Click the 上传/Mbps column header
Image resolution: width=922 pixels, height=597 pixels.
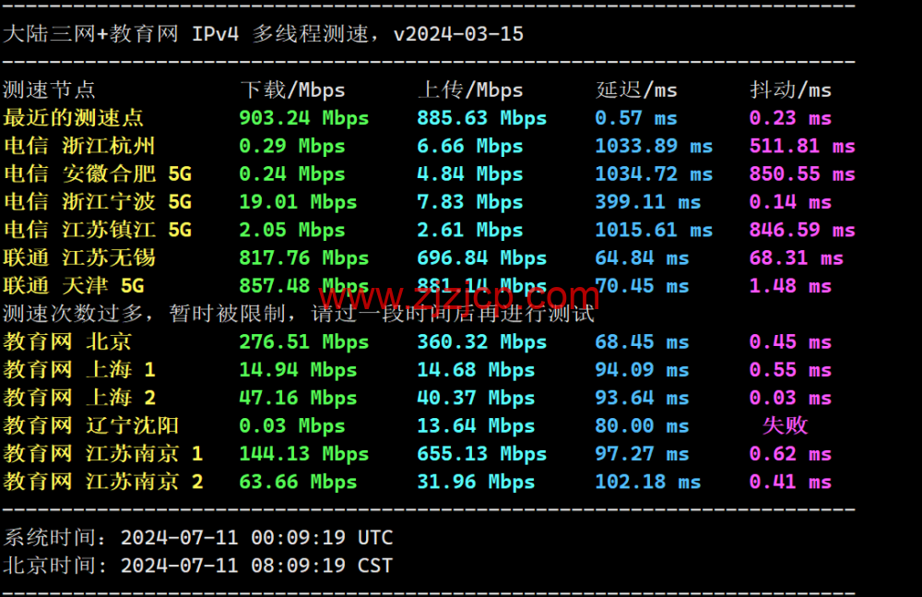tap(470, 90)
